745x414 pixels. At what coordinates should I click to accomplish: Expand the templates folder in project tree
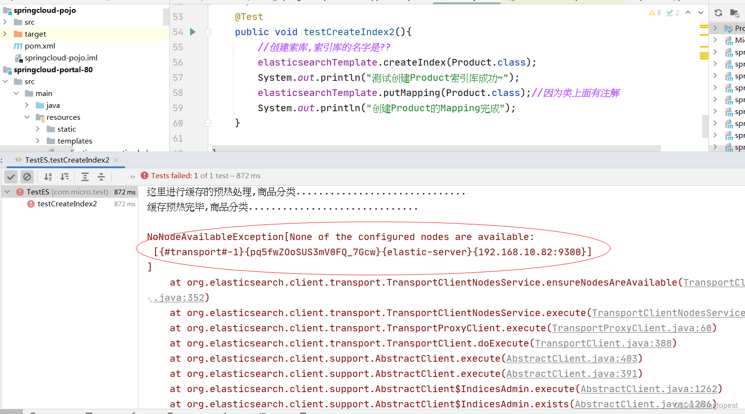click(x=38, y=141)
